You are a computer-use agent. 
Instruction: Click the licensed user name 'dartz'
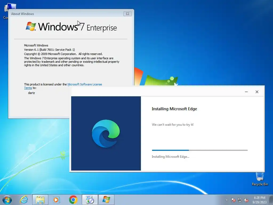[31, 93]
